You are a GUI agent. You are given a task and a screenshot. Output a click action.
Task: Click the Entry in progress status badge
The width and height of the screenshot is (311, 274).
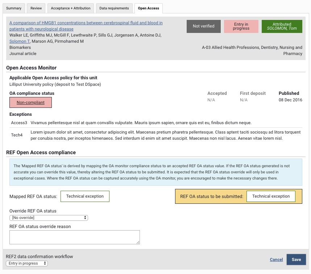click(x=241, y=26)
